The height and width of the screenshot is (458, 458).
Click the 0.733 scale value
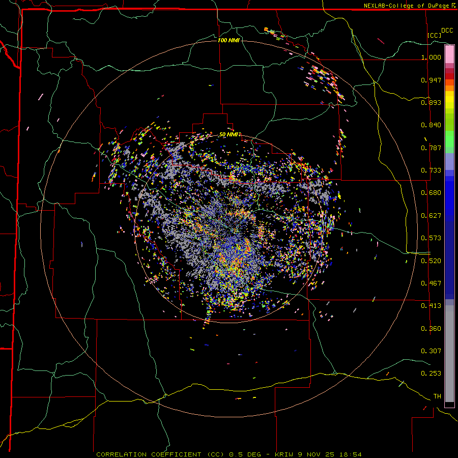tap(431, 170)
